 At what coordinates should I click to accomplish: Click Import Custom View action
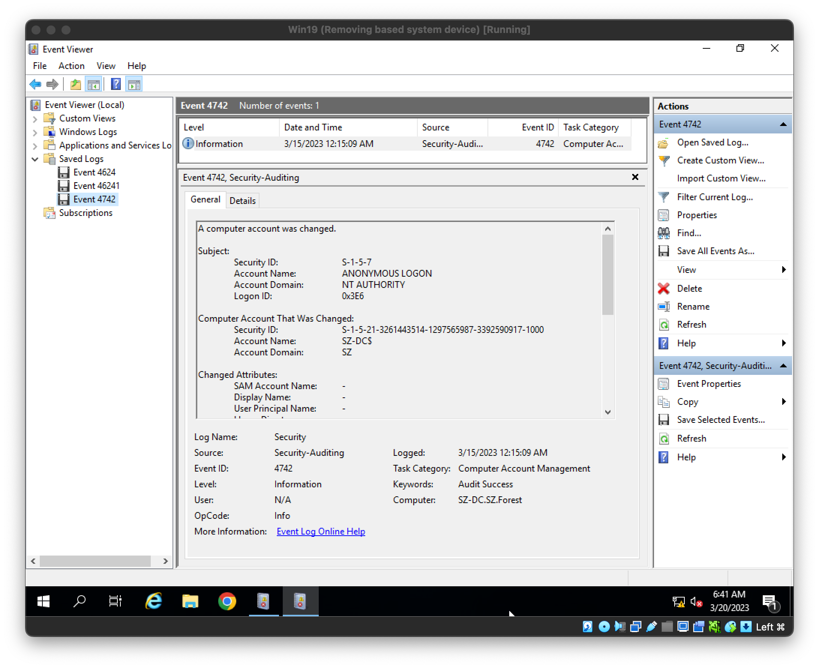tap(721, 178)
